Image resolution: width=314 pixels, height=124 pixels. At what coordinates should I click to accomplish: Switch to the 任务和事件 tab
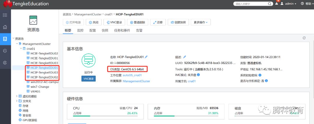click(122, 30)
